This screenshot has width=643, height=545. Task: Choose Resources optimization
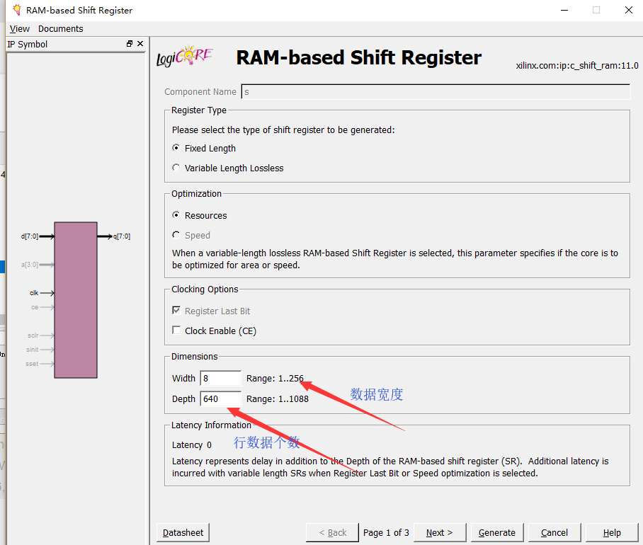pos(176,215)
